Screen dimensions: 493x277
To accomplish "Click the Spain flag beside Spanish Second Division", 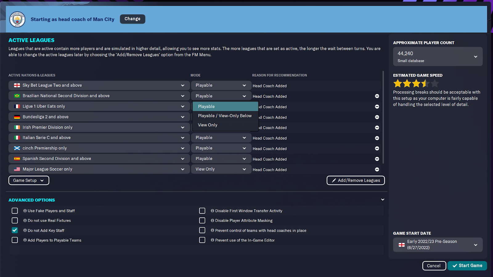I will (x=17, y=159).
